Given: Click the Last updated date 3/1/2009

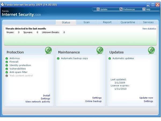Looking at the screenshot, I should coord(120,83).
